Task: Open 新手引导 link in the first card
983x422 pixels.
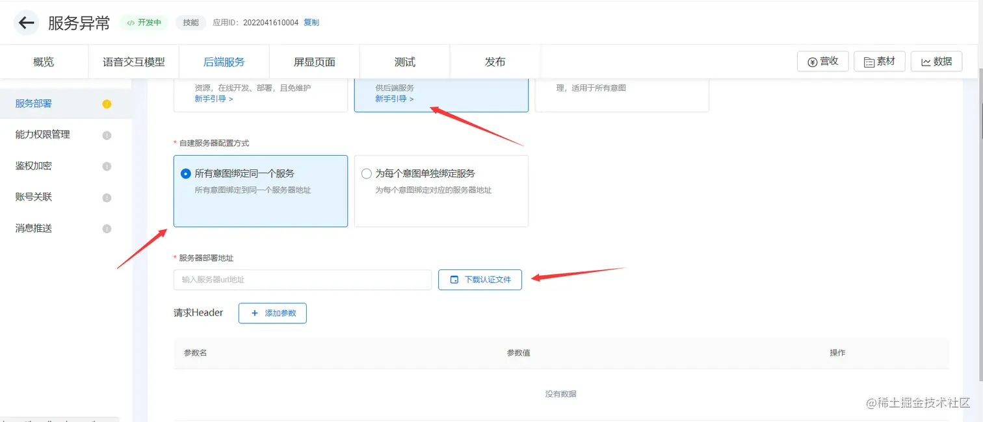Action: click(x=214, y=99)
